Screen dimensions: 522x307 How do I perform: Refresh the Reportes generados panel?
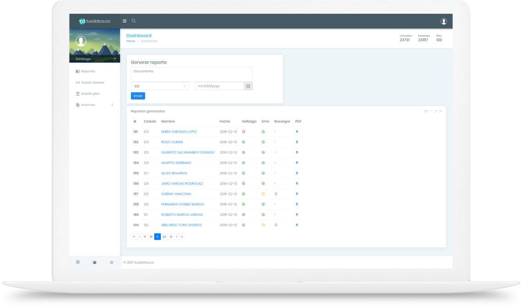pyautogui.click(x=426, y=111)
